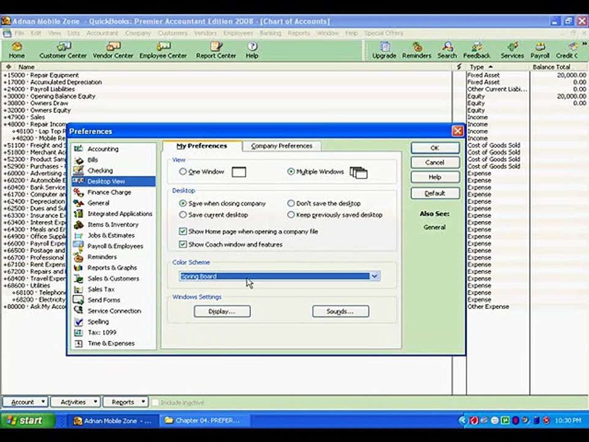Viewport: 589px width, 442px height.
Task: Select Sales & Customers preferences
Action: click(x=113, y=279)
